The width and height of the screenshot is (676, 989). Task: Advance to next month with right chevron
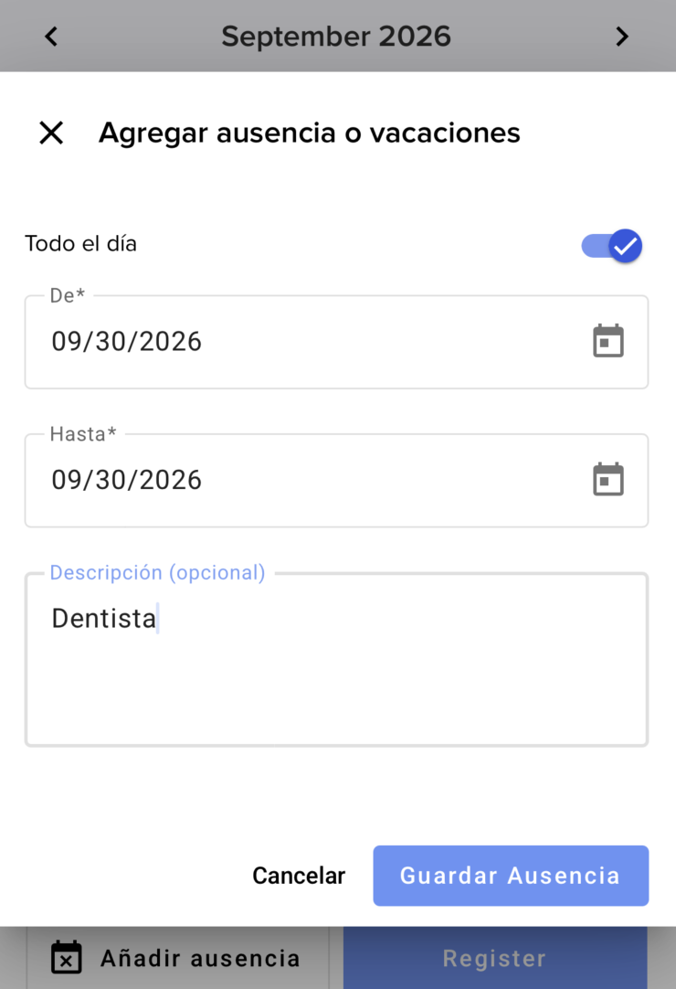pos(622,37)
